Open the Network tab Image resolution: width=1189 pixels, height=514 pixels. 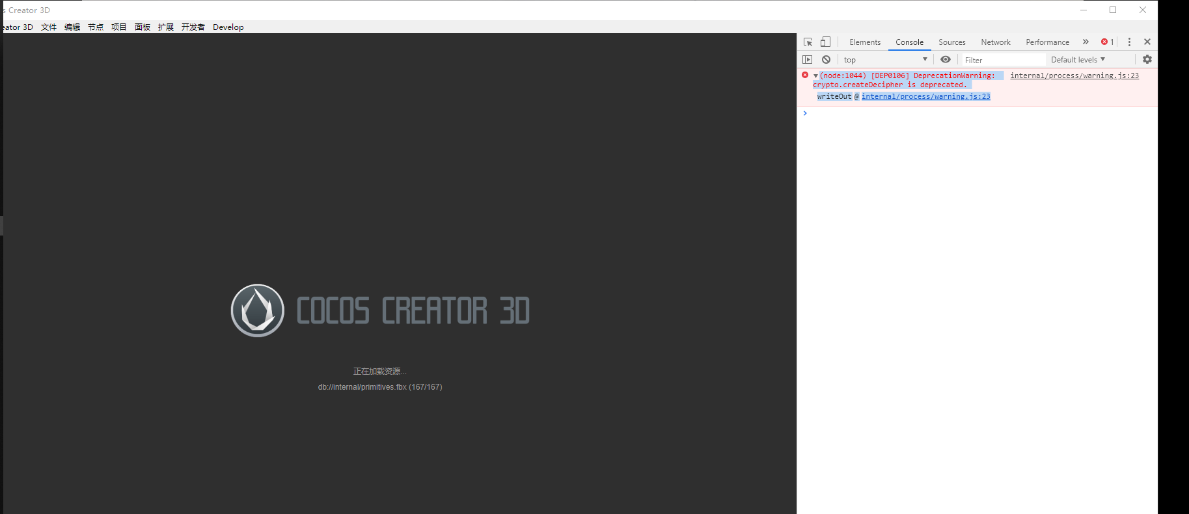coord(996,42)
